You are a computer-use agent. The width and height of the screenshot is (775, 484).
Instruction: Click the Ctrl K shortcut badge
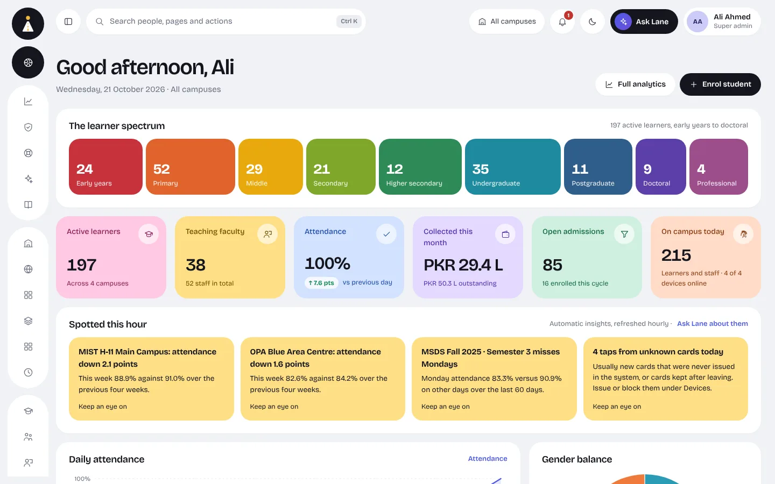349,22
